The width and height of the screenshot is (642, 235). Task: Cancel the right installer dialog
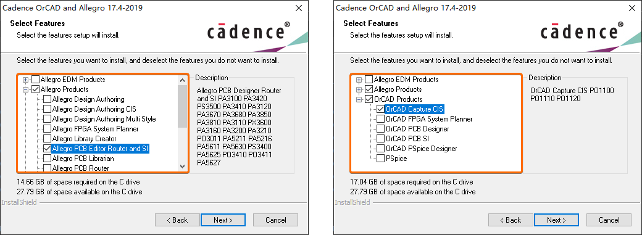(x=609, y=220)
